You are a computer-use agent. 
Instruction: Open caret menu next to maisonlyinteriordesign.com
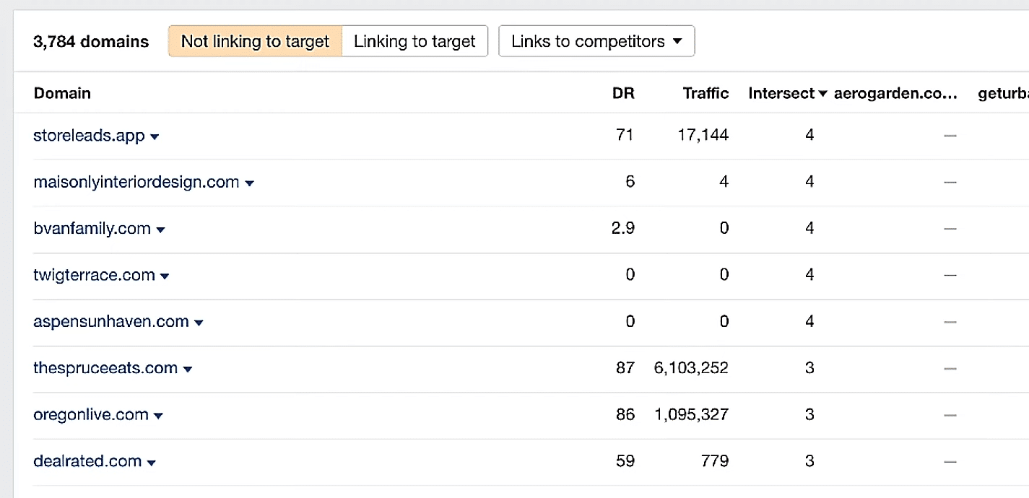[249, 183]
